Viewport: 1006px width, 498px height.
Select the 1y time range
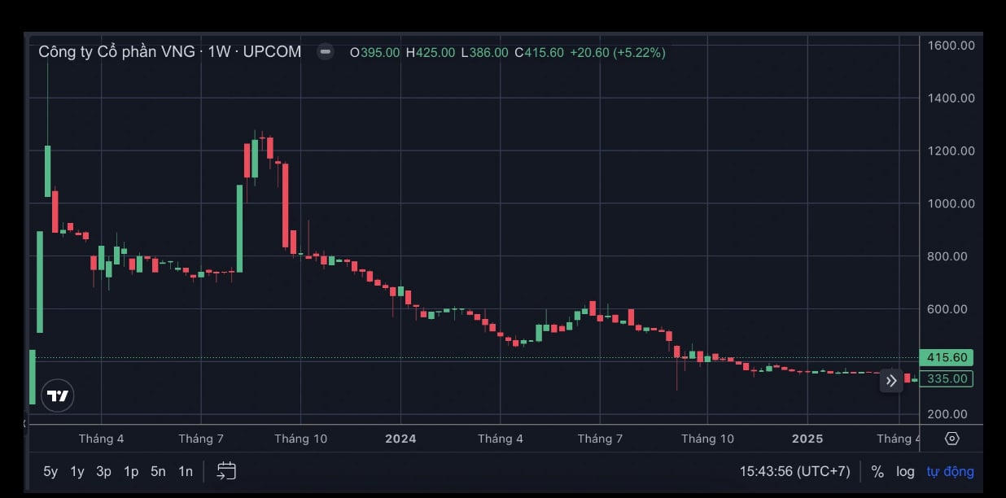pos(77,471)
